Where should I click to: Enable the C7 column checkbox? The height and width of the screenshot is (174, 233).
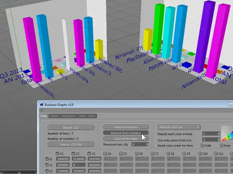pos(152,154)
